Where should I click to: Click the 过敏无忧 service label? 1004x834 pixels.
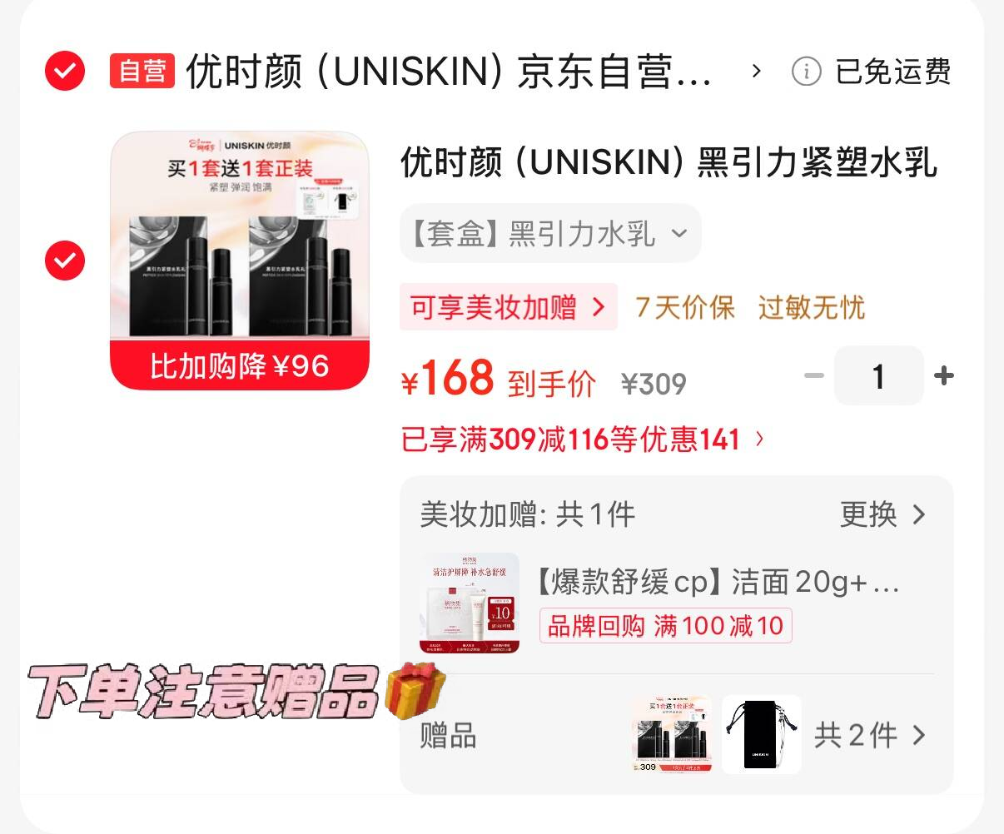click(812, 307)
